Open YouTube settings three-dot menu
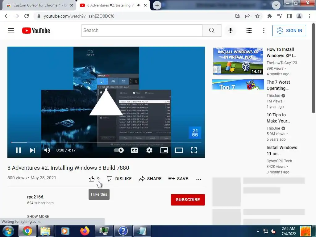 (264, 31)
